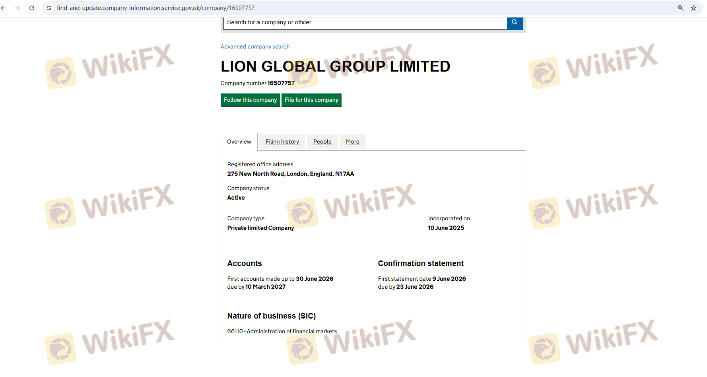The image size is (707, 377).
Task: Click the company number 16507757
Action: pyautogui.click(x=281, y=83)
